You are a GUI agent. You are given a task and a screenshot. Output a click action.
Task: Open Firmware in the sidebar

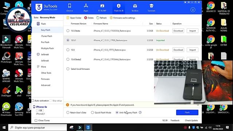[x=45, y=79]
